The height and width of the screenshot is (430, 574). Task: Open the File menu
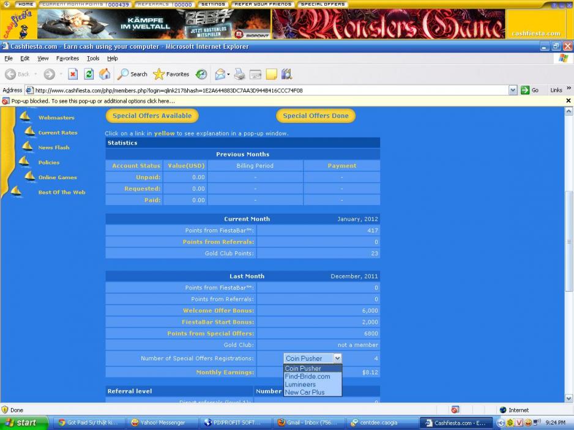point(9,58)
